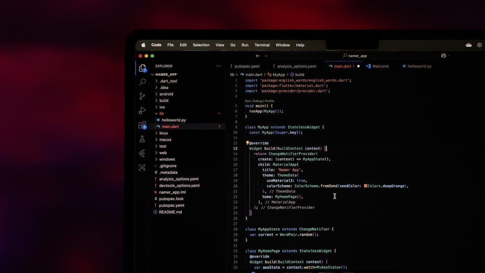Viewport: 485px width, 273px height.
Task: Open the Search view in the activity bar
Action: click(x=142, y=82)
